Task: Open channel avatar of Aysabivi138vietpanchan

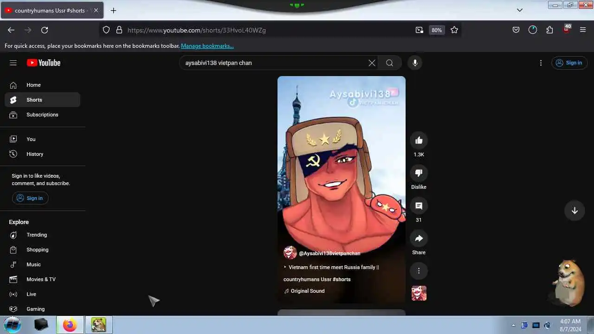Action: coord(290,252)
